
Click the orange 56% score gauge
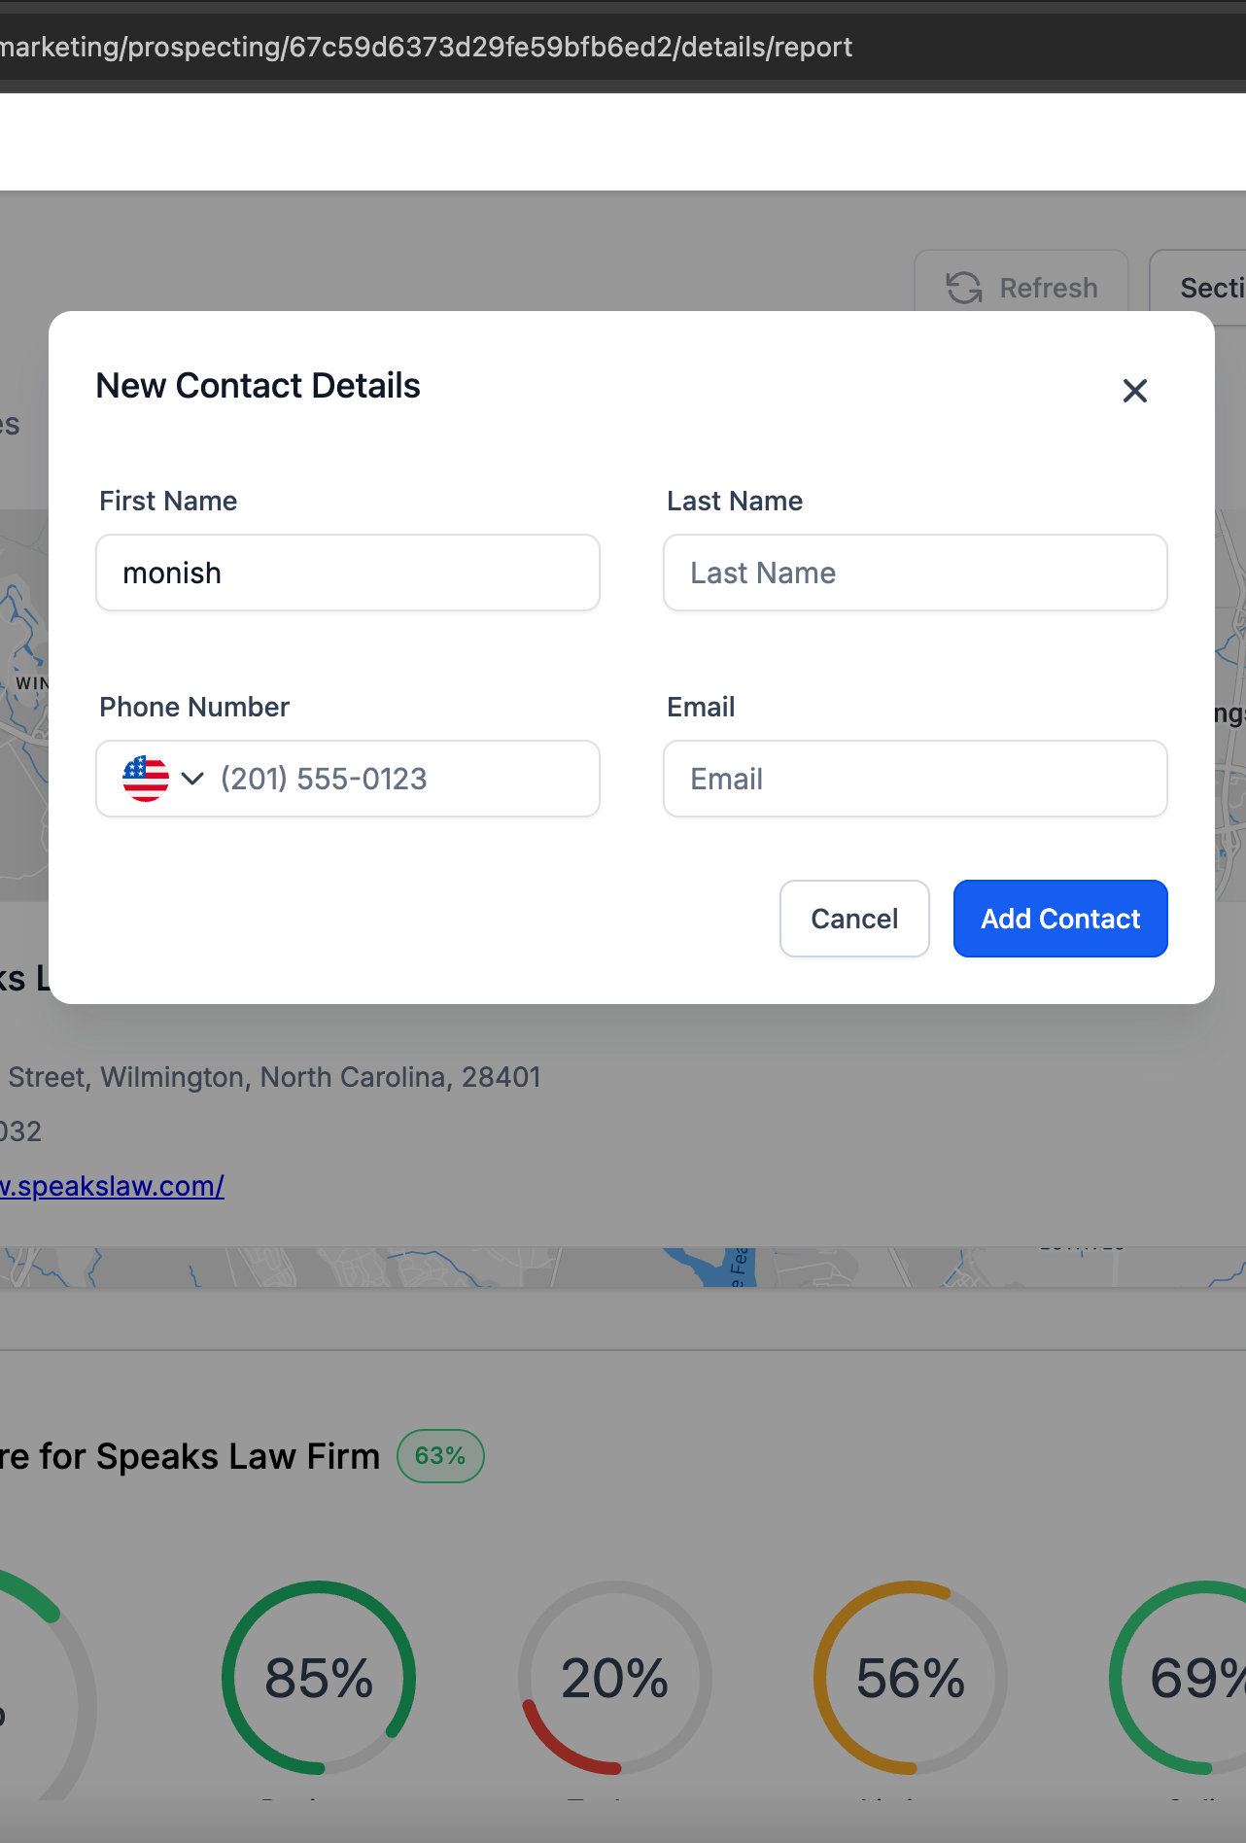click(910, 1678)
